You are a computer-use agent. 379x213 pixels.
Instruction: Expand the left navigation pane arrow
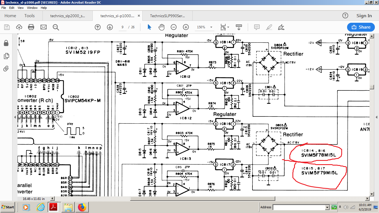(x=15, y=117)
